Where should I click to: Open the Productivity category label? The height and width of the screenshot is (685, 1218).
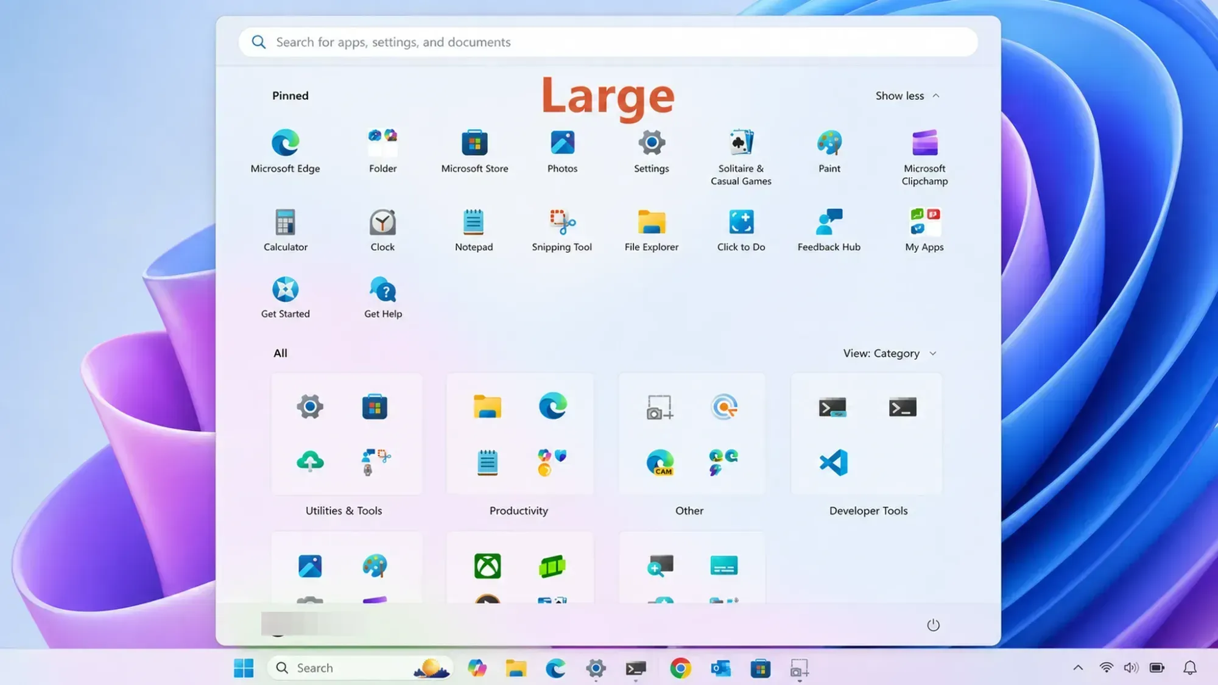pyautogui.click(x=519, y=510)
